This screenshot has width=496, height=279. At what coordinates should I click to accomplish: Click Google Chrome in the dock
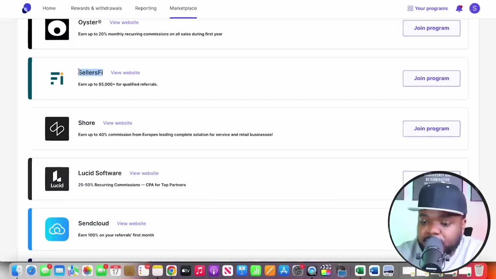point(171,270)
